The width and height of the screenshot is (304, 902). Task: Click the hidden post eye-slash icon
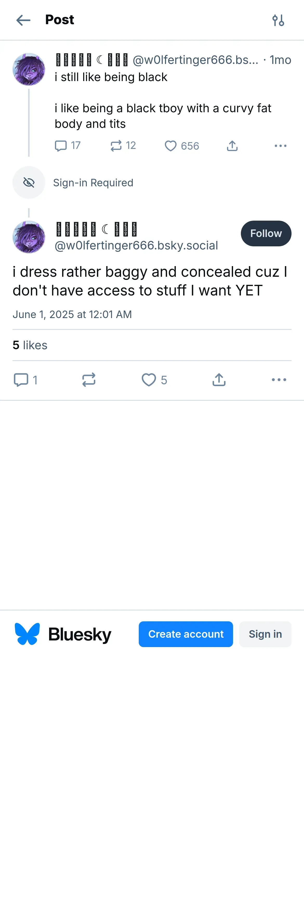(29, 182)
